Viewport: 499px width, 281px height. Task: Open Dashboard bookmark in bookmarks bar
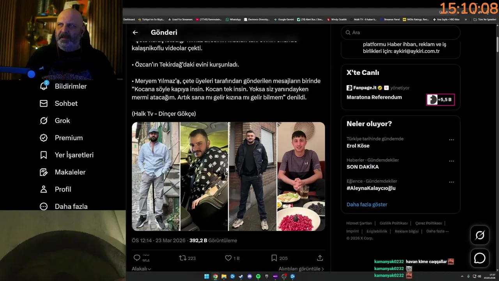[129, 20]
